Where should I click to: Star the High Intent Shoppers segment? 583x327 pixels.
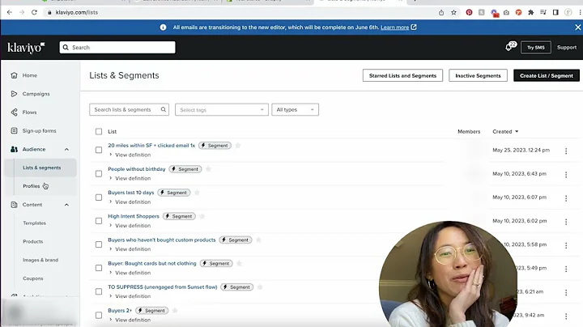click(x=202, y=216)
